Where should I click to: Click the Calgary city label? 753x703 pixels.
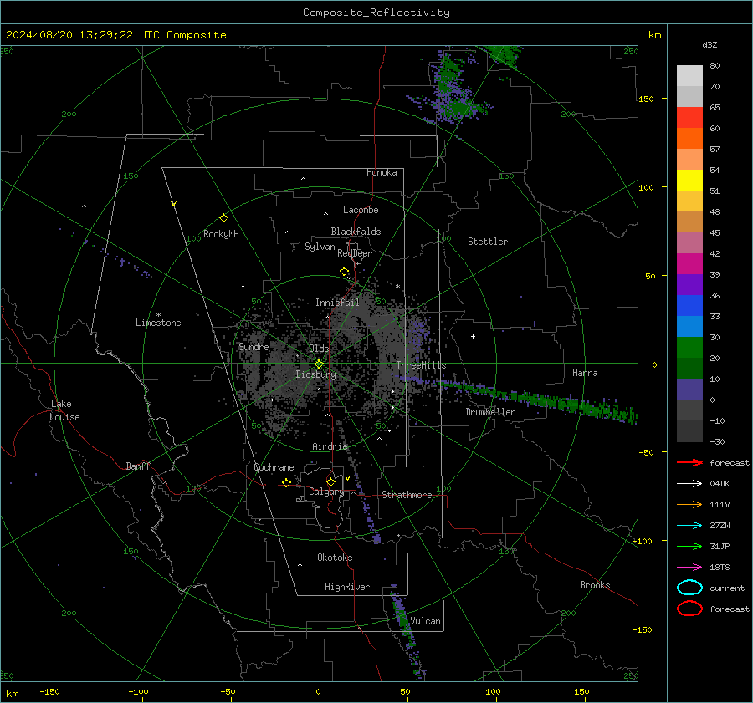326,492
